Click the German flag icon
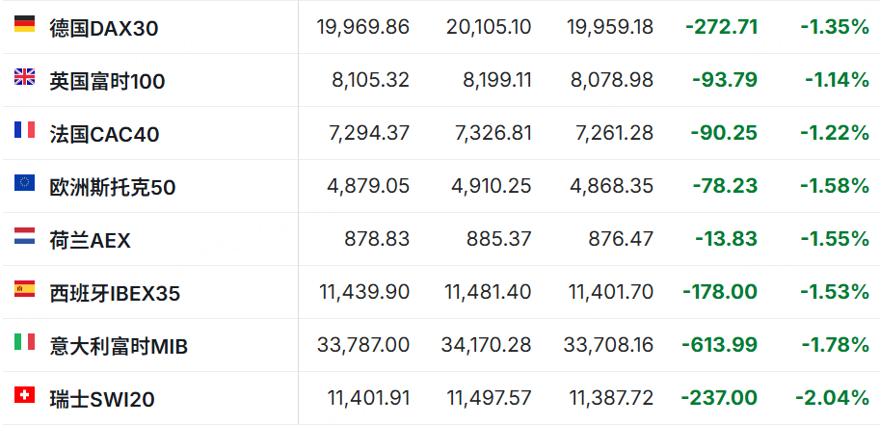Viewport: 880px width, 425px height. tap(25, 23)
